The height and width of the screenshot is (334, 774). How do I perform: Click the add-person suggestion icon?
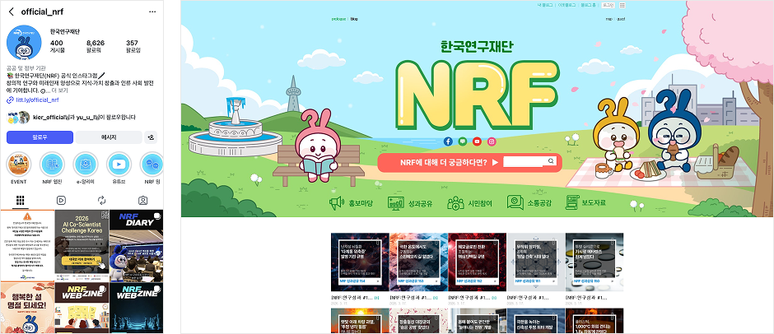click(151, 137)
